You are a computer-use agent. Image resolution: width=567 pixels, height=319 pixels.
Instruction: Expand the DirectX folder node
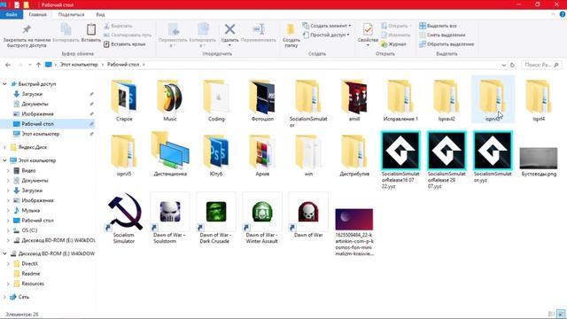[8, 264]
